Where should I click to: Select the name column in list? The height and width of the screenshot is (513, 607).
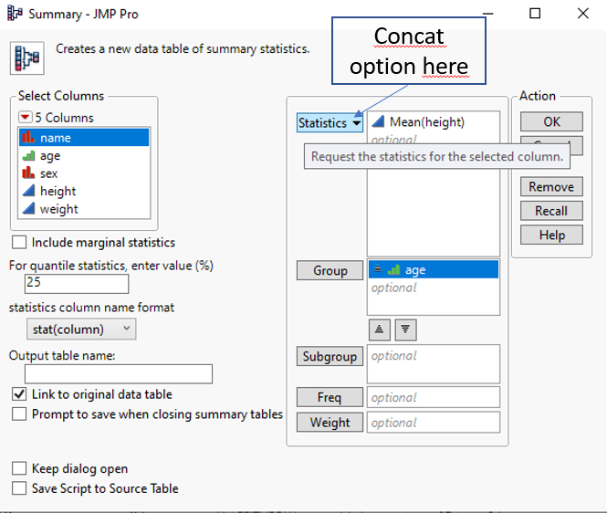pyautogui.click(x=56, y=138)
